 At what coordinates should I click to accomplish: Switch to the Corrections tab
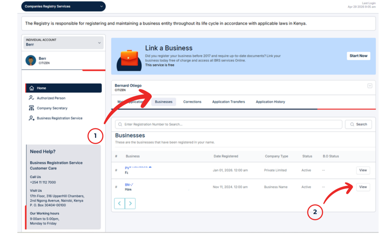tap(192, 102)
